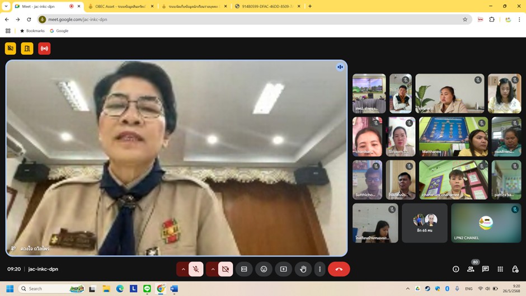526x296 pixels.
Task: Send a reaction with the emoji icon
Action: (264, 269)
